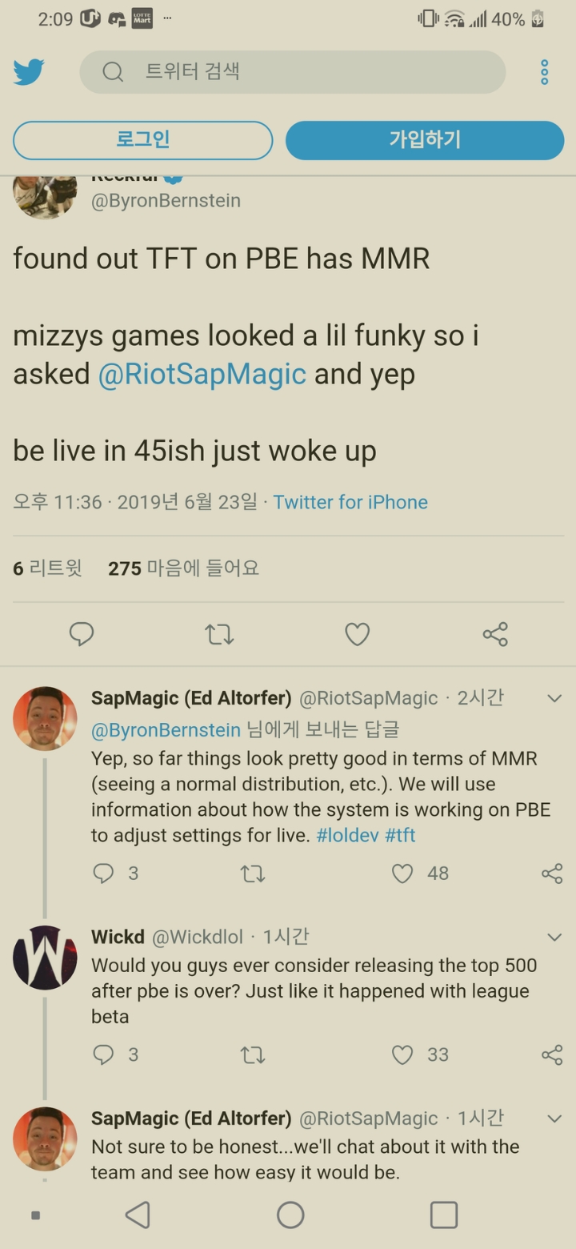Tap the Twitter bird logo
The image size is (576, 1249).
click(29, 72)
